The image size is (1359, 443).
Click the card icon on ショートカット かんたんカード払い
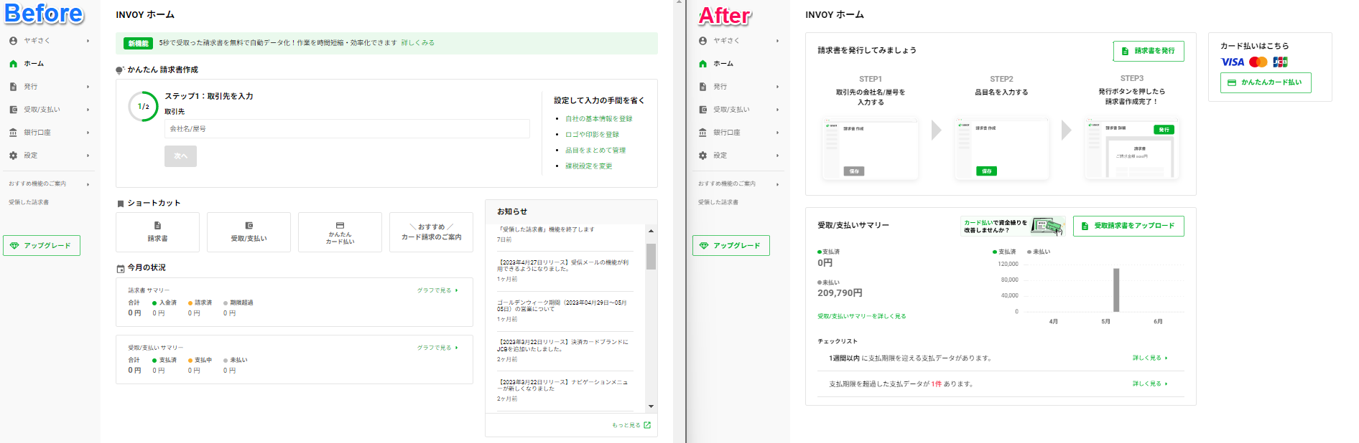pyautogui.click(x=340, y=225)
